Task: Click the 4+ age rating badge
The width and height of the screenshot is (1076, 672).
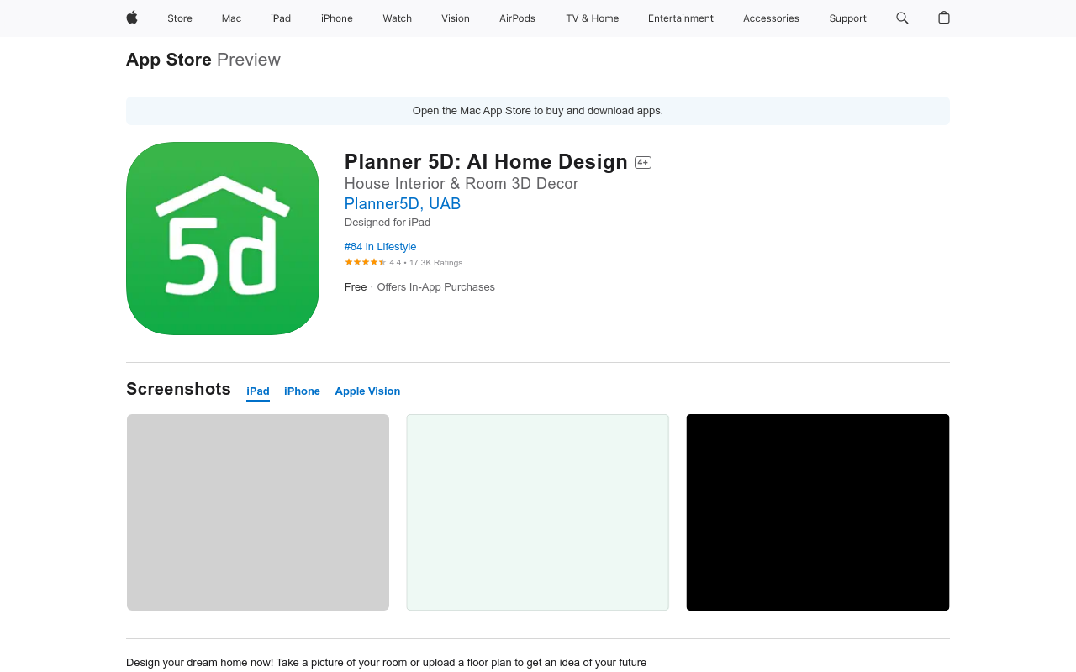Action: tap(643, 162)
